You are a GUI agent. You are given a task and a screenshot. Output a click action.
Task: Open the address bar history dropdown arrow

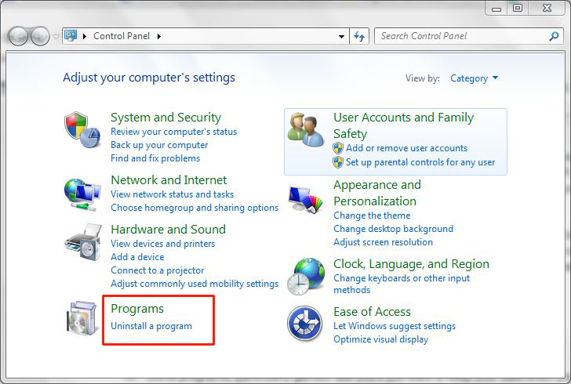(x=341, y=36)
